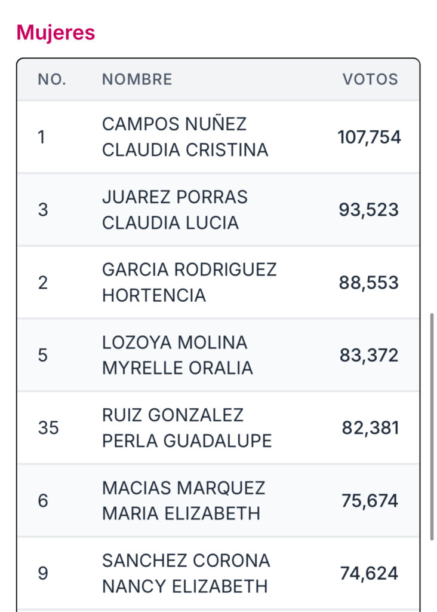Select Sanchez Corona Nancy Elizabeth row
437x612 pixels.
[x=219, y=573]
